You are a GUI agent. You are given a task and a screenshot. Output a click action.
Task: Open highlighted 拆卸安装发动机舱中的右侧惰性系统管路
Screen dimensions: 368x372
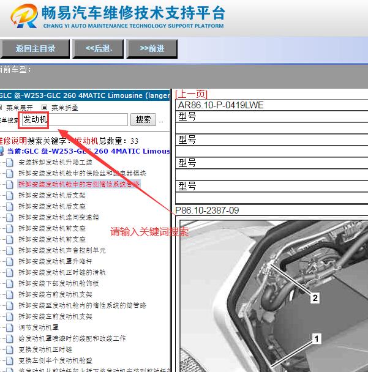tap(79, 184)
